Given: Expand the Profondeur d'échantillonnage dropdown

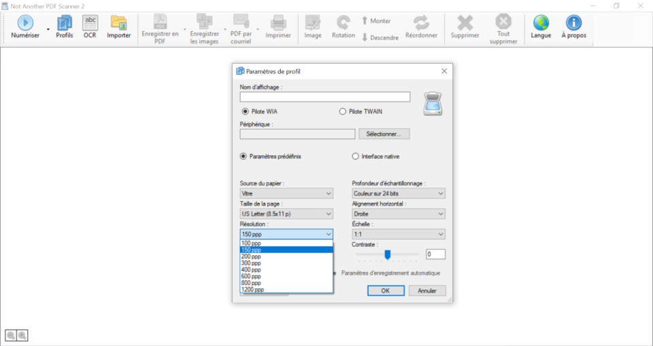Looking at the screenshot, I should click(x=441, y=193).
